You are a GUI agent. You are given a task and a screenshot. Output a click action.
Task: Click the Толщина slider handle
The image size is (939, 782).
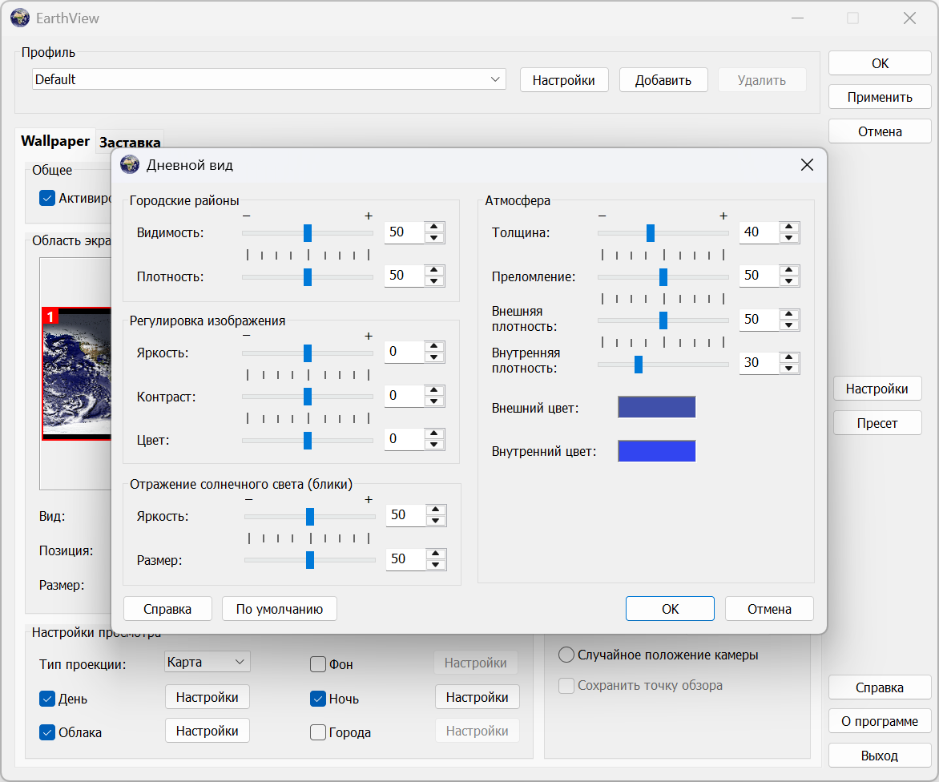(651, 233)
